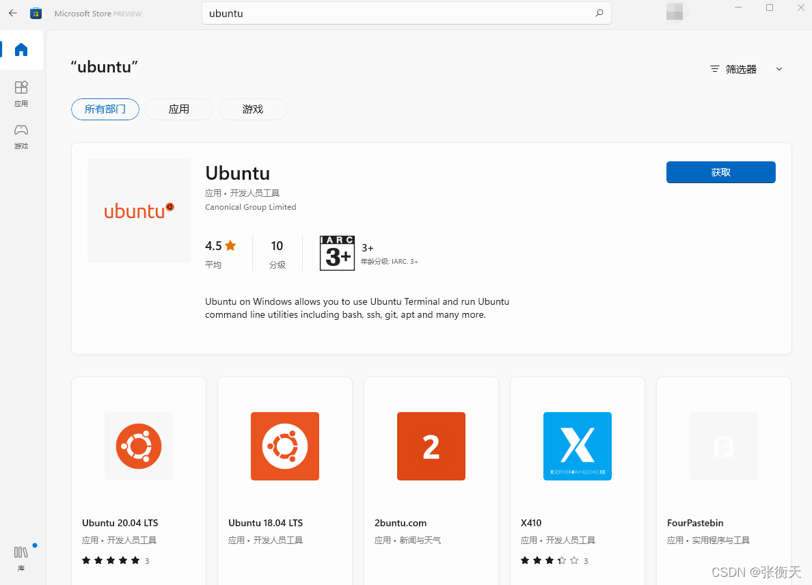This screenshot has width=812, height=585.
Task: Click the “ubuntu” results heading
Action: (105, 67)
